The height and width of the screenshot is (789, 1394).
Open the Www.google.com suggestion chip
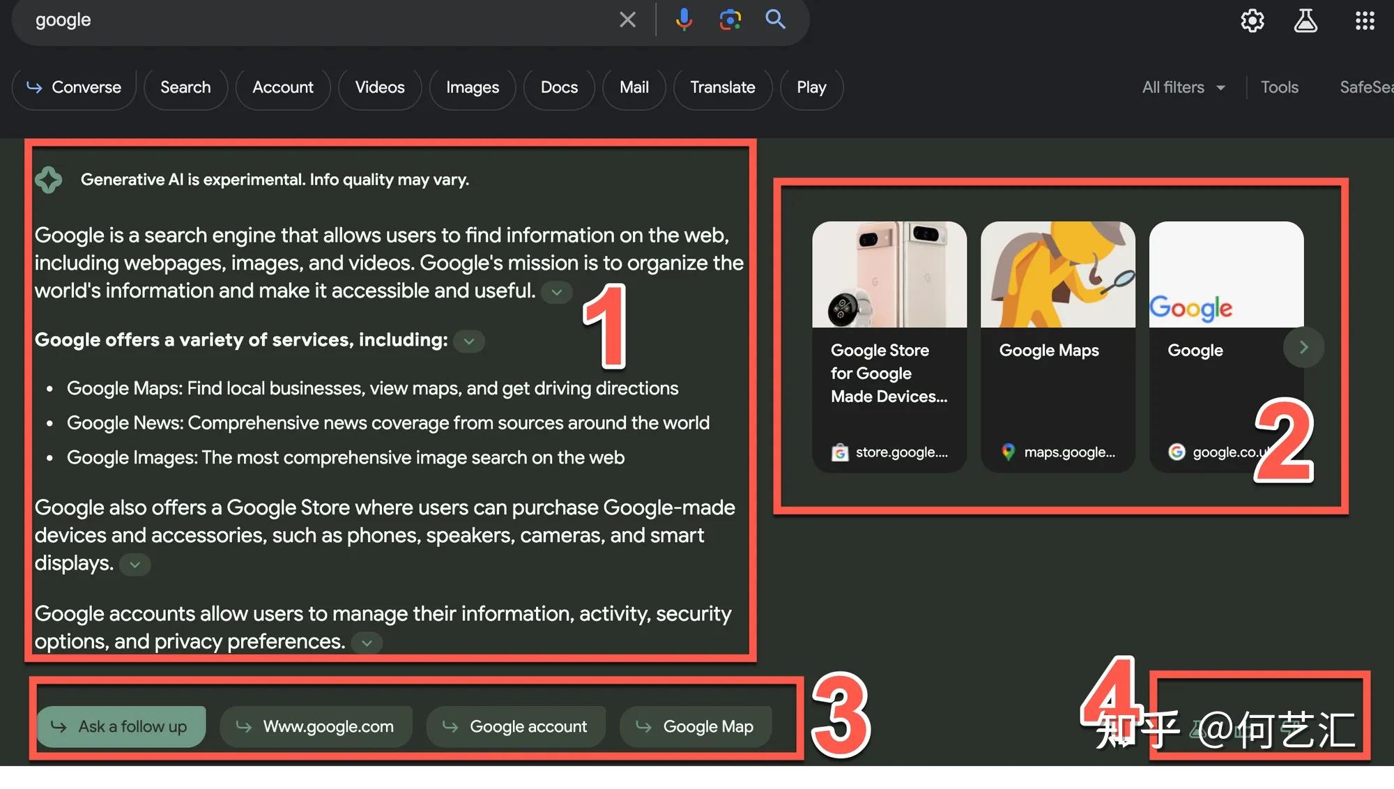(316, 726)
